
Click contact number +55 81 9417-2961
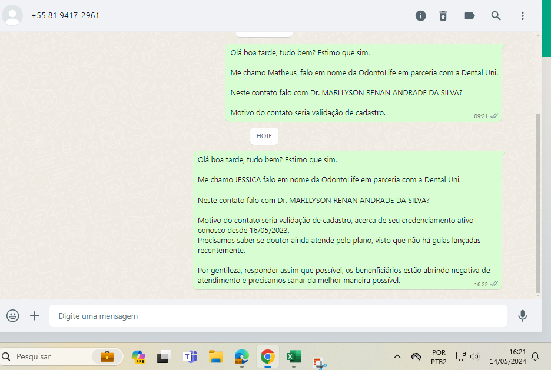click(65, 15)
